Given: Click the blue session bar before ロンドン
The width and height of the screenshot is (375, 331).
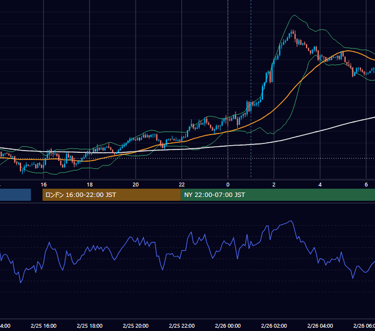Looking at the screenshot, I should click(15, 195).
